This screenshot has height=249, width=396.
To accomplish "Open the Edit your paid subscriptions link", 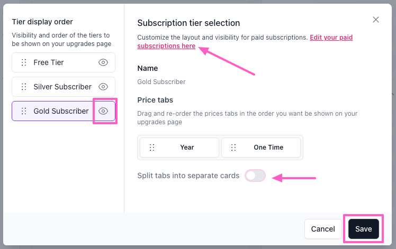I will point(166,47).
